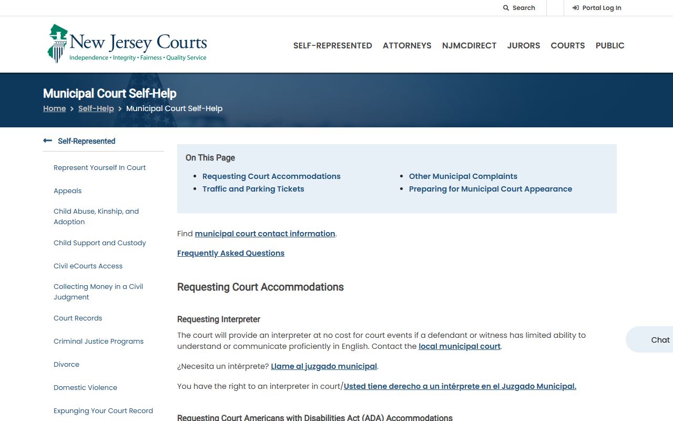673x421 pixels.
Task: Open Usted tiene derecho a un intérprete link
Action: (x=460, y=386)
